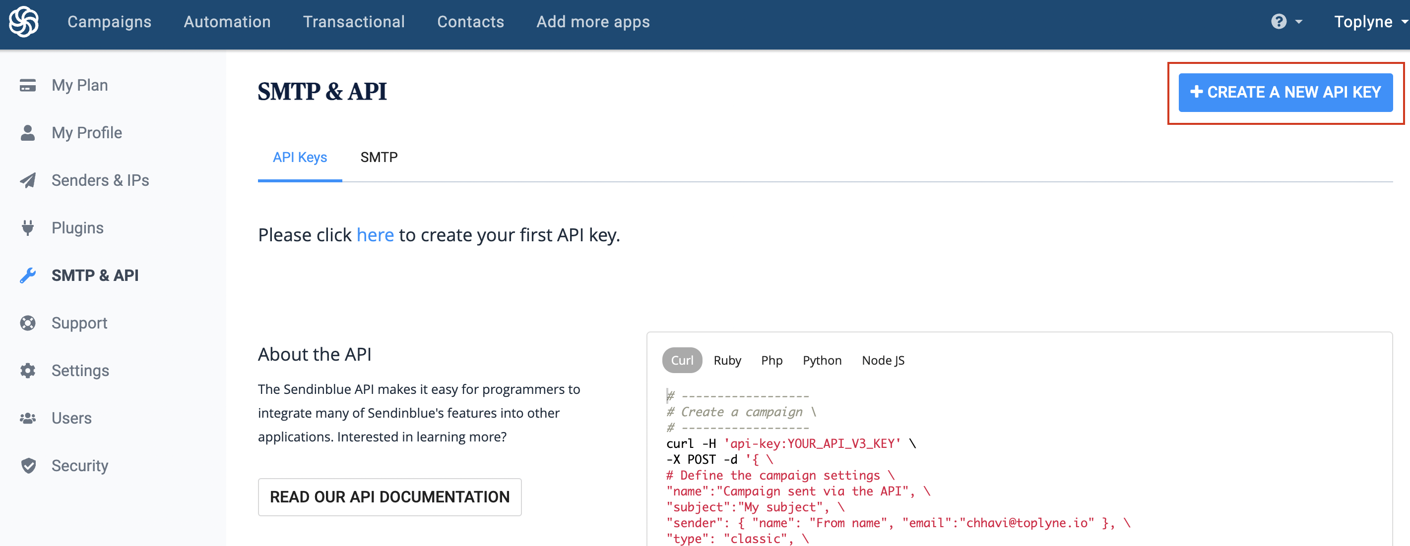Open Read Our API Documentation button

coord(389,497)
